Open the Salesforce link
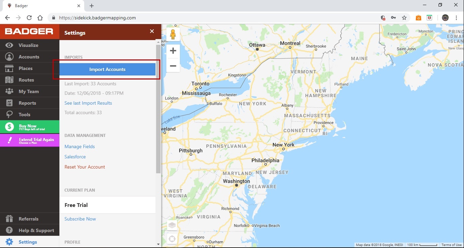The image size is (464, 248). coord(75,157)
